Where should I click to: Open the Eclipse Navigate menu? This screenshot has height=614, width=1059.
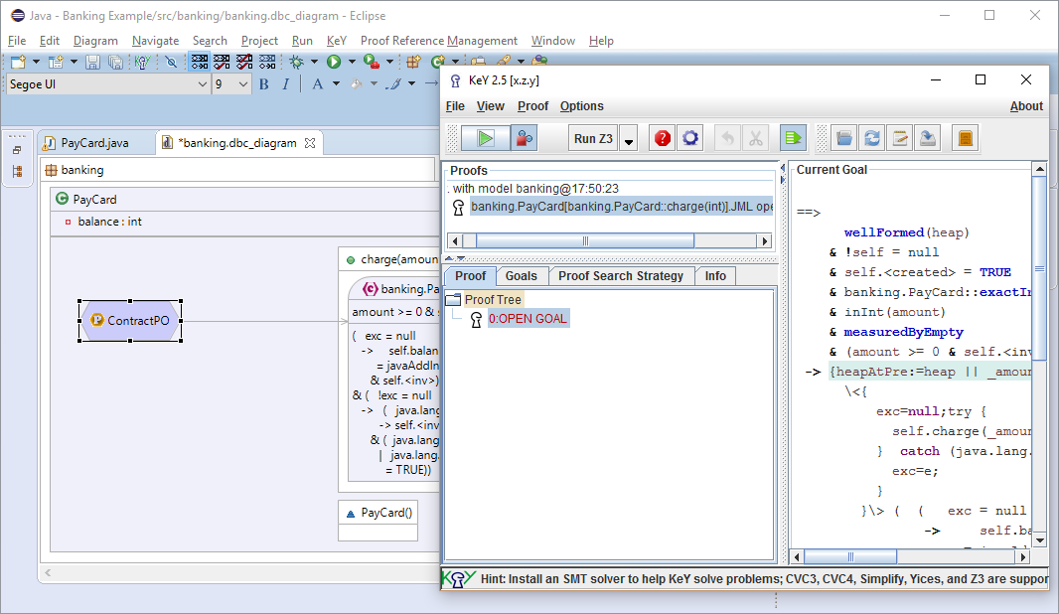pyautogui.click(x=155, y=41)
